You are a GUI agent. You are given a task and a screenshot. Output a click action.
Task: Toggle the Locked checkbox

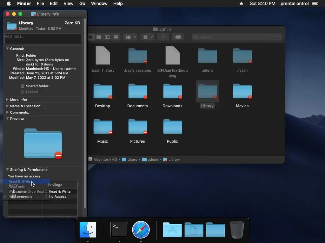23,92
